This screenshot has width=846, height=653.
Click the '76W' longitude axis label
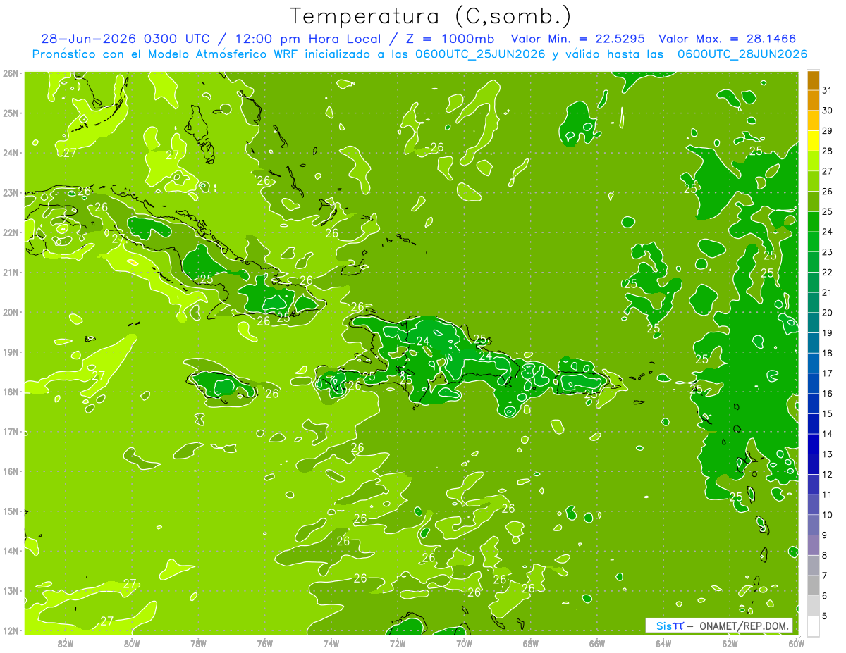click(265, 643)
